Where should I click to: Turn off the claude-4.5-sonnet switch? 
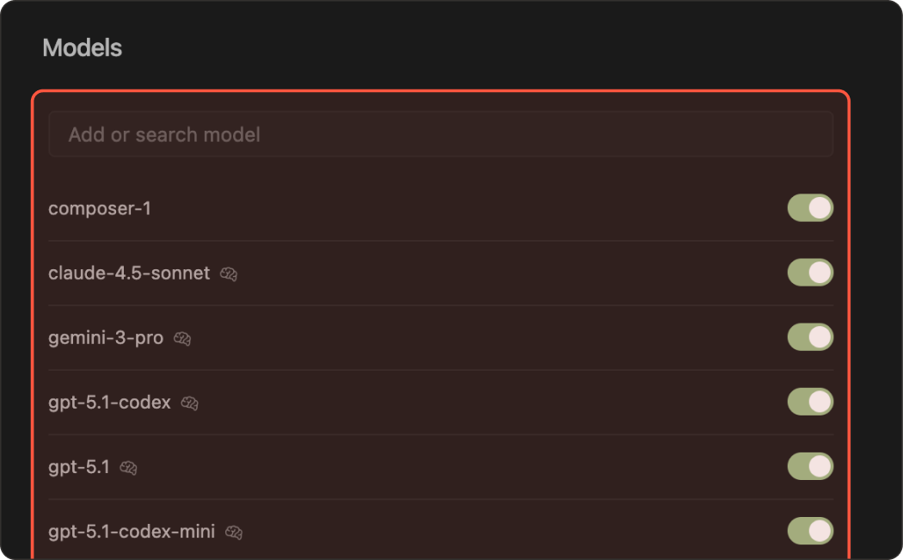coord(810,273)
